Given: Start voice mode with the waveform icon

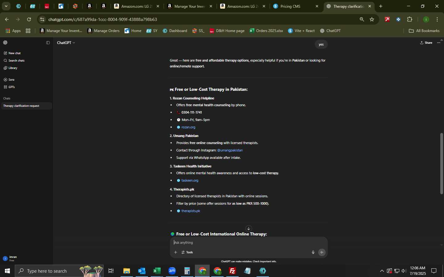Looking at the screenshot, I should [322, 252].
